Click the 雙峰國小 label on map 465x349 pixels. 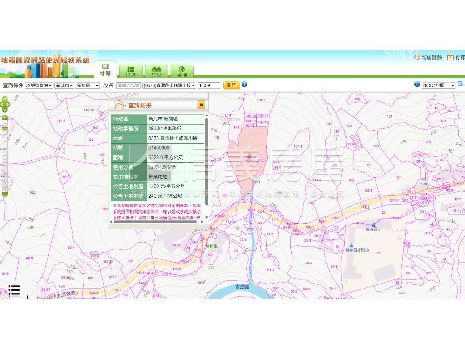point(373,229)
